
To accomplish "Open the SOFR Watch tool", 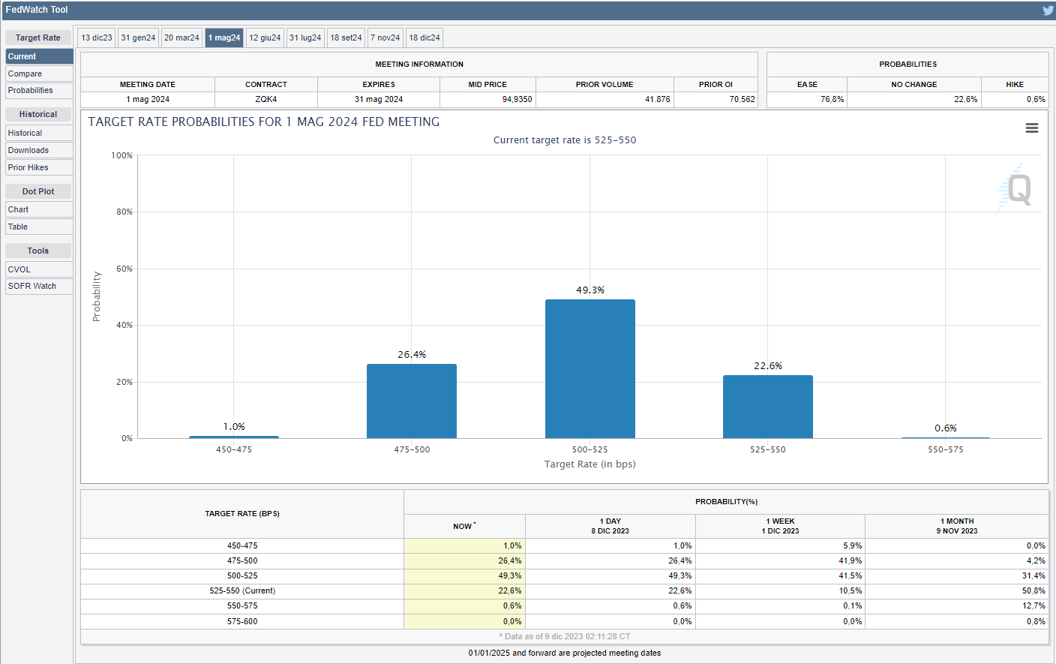I will 39,286.
